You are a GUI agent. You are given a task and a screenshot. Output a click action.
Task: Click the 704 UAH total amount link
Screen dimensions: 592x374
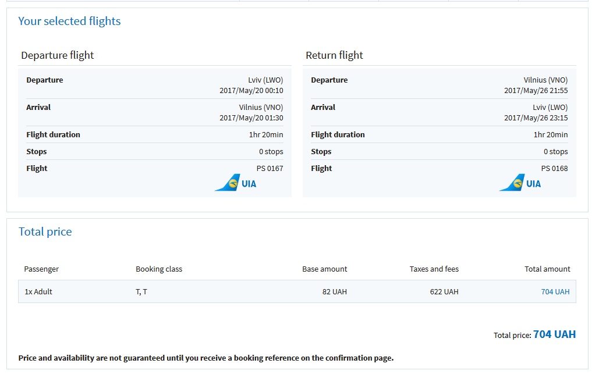[x=555, y=292]
